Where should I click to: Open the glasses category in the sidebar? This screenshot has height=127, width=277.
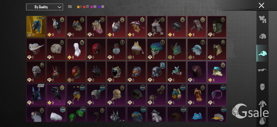[x=262, y=70]
